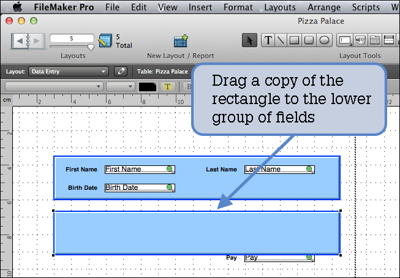The width and height of the screenshot is (400, 278).
Task: Click the cm ruler unit box
Action: tap(7, 100)
